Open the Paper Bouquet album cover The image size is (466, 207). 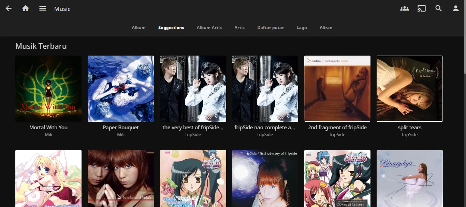[x=121, y=89]
